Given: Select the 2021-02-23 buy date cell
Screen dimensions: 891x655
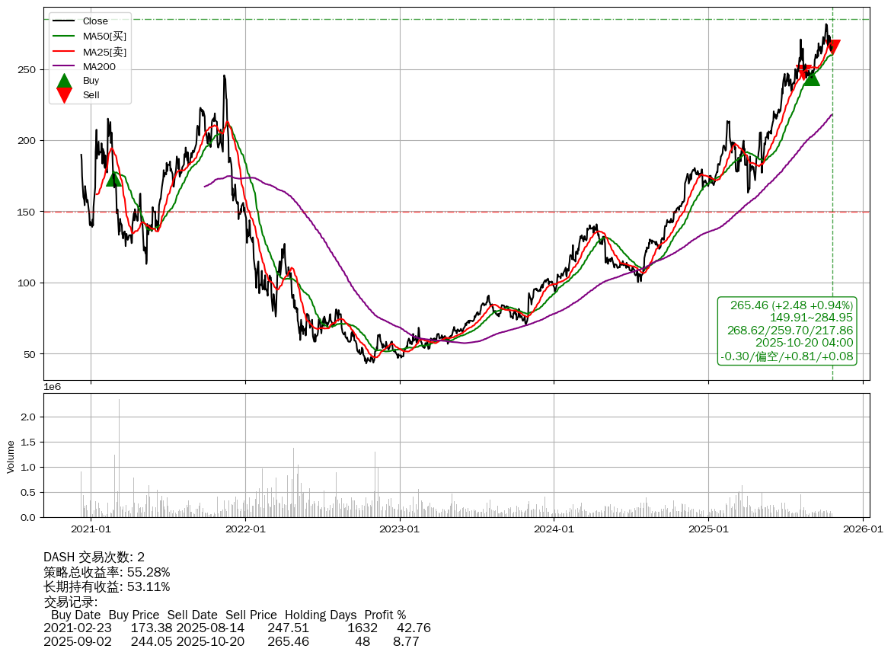Looking at the screenshot, I should click(x=78, y=628).
